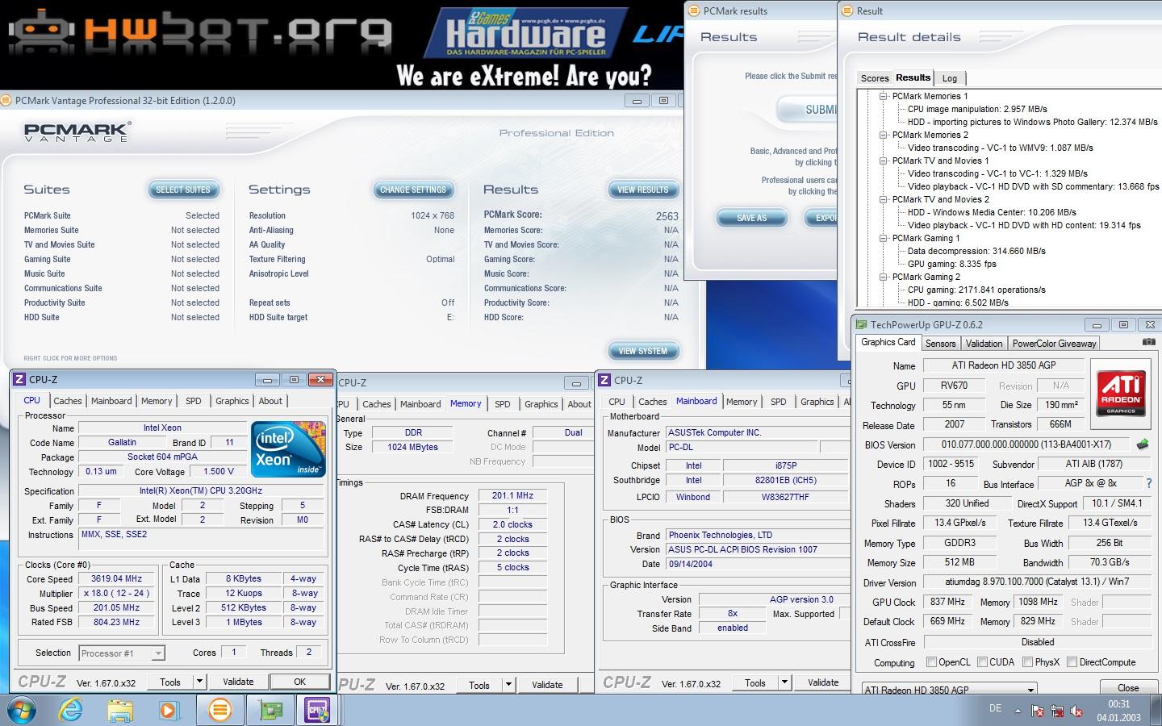The height and width of the screenshot is (726, 1162).
Task: Open Graphics tab in the Memory CPU-Z window
Action: [541, 404]
